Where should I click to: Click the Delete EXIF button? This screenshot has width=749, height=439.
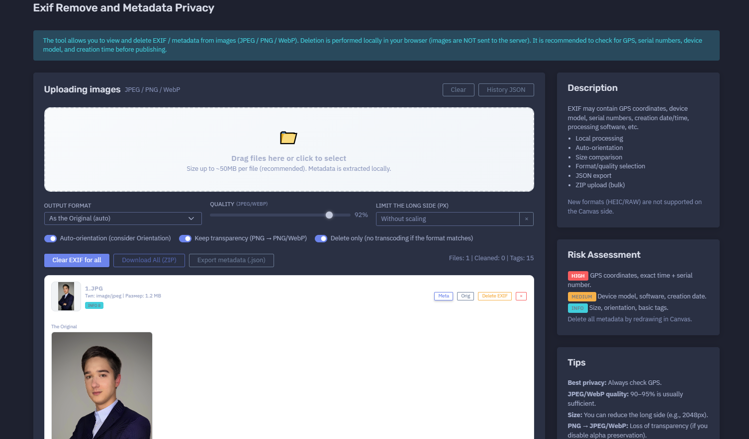(x=495, y=296)
